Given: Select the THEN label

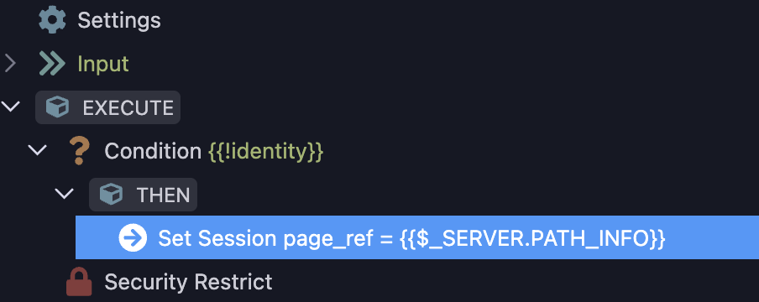Looking at the screenshot, I should tap(163, 195).
